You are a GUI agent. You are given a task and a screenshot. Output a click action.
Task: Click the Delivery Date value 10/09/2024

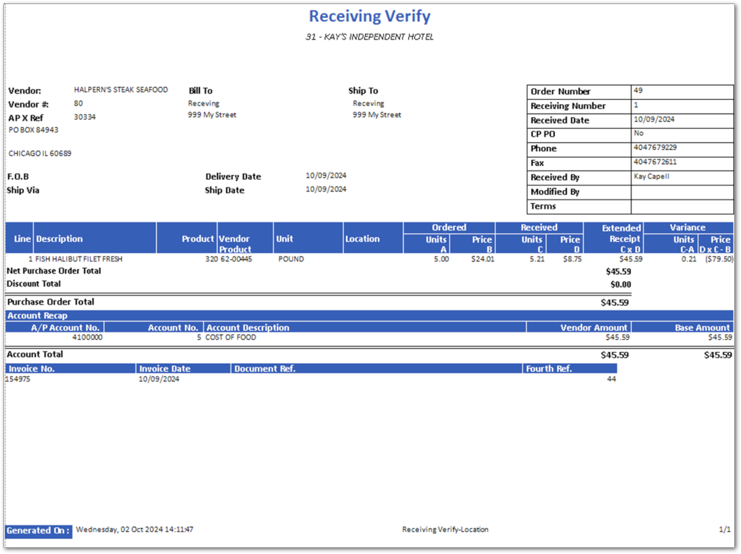pyautogui.click(x=326, y=175)
